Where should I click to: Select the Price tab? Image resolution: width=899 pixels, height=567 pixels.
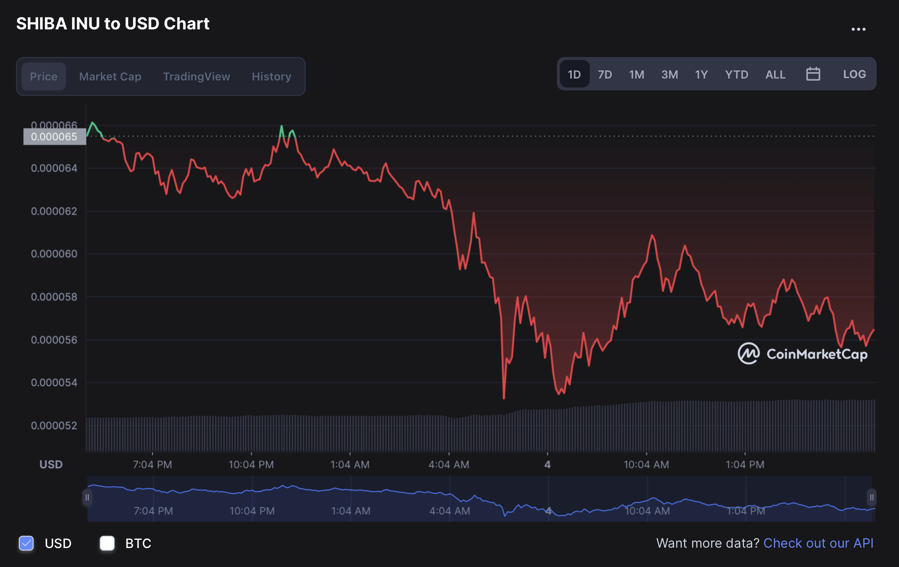click(x=43, y=77)
